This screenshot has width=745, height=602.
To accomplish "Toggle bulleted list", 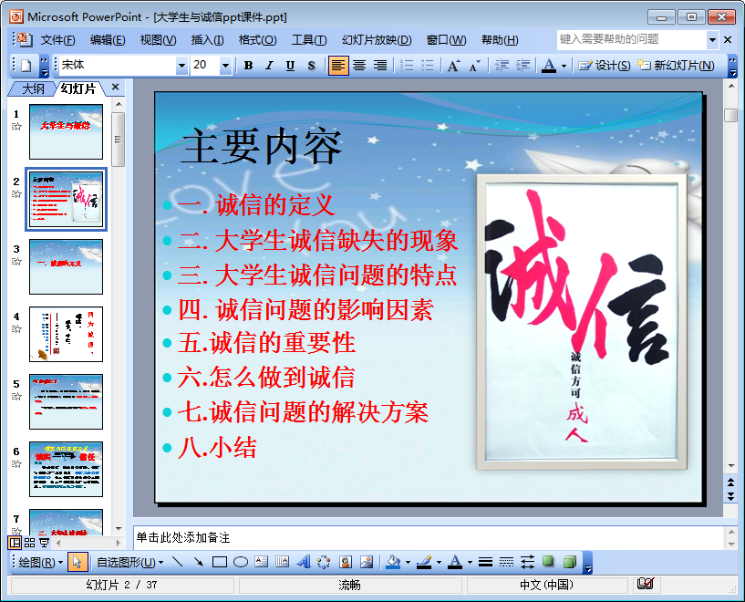I will pyautogui.click(x=428, y=66).
